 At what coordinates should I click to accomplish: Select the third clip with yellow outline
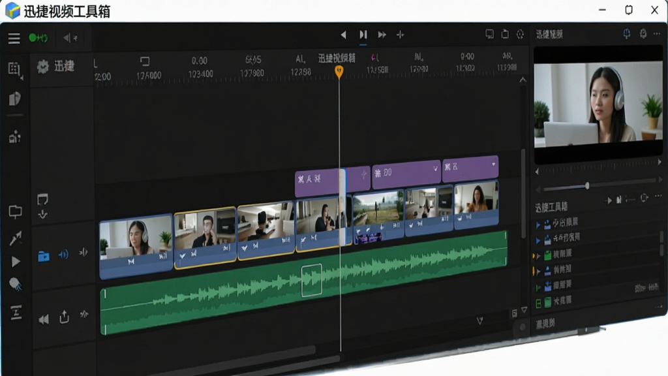coord(266,229)
